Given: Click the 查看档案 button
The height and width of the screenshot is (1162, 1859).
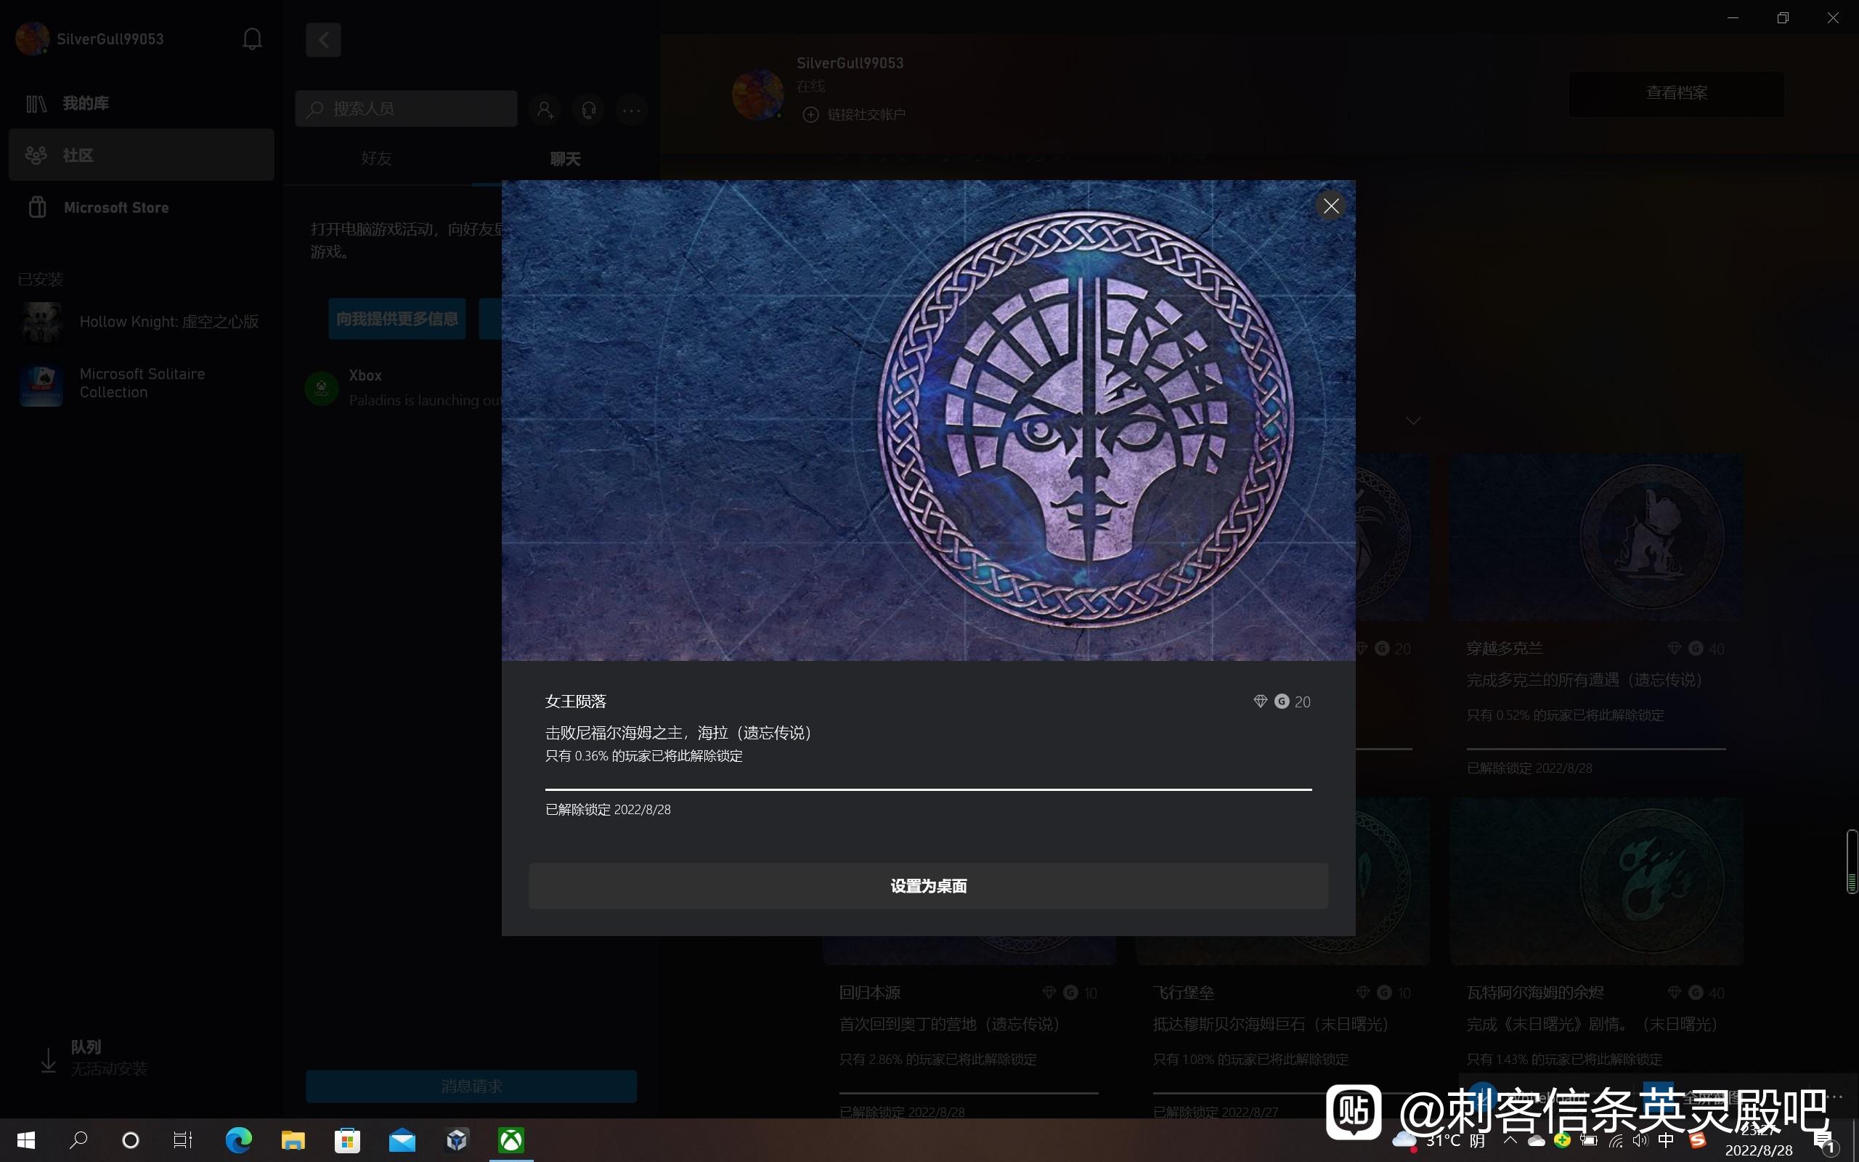Looking at the screenshot, I should [x=1676, y=93].
